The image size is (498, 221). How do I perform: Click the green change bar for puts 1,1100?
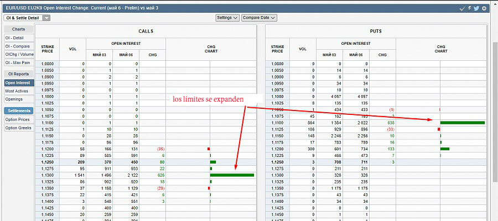[x=463, y=123]
